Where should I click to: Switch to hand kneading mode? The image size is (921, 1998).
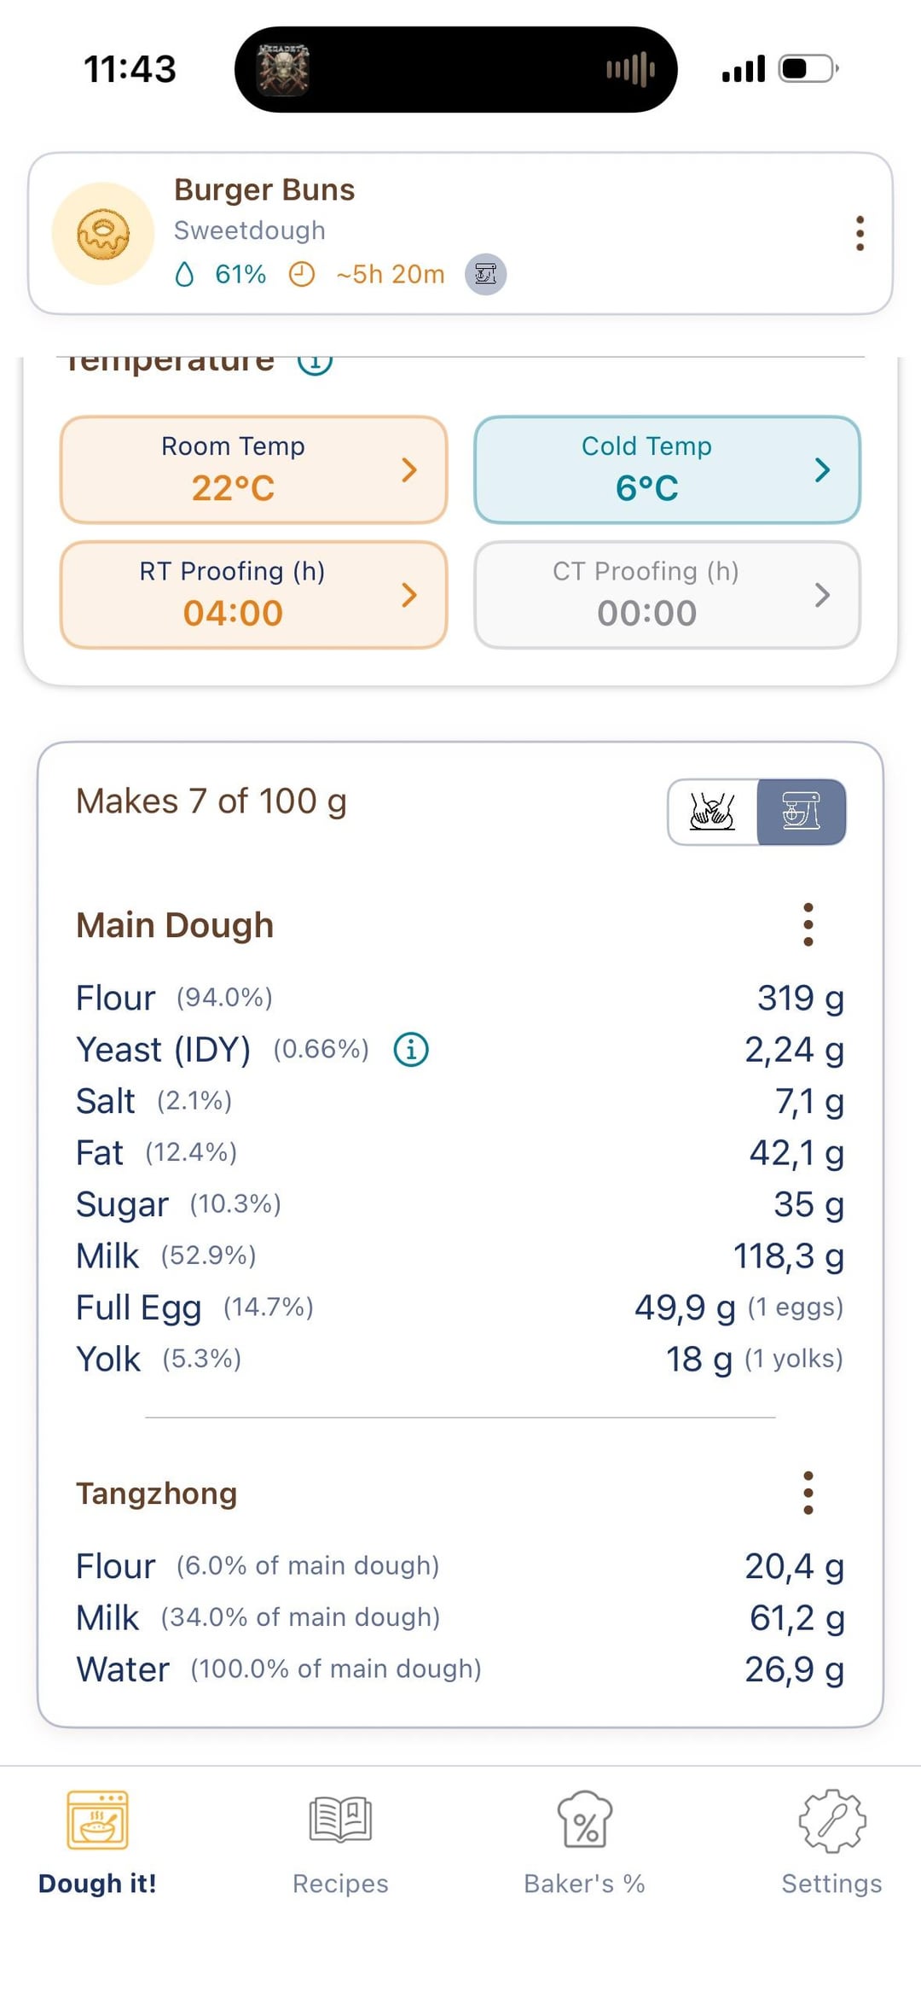[713, 812]
